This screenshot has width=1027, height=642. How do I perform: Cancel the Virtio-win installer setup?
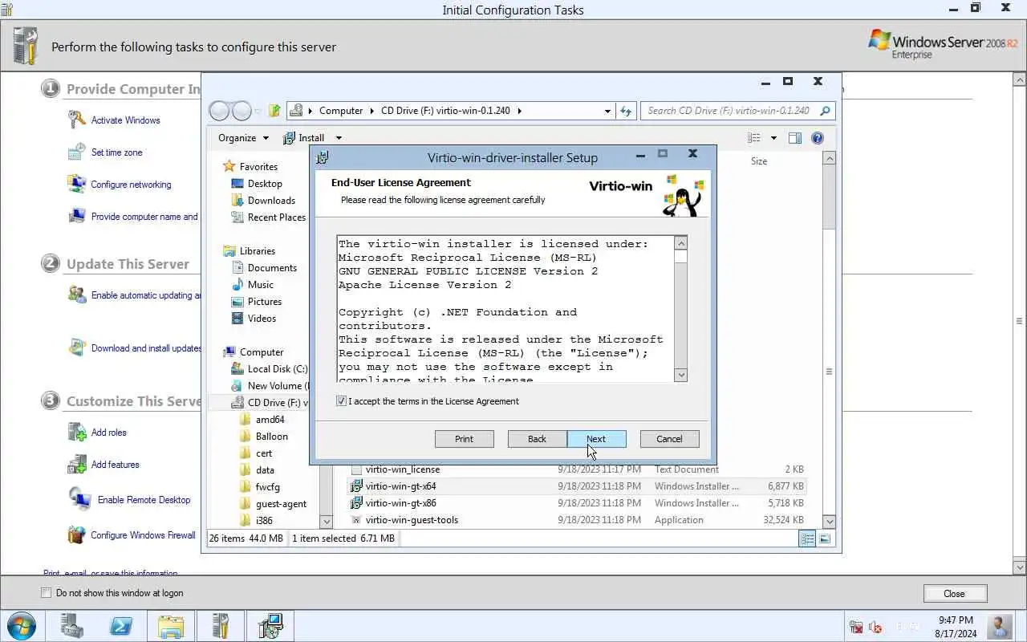coord(669,439)
